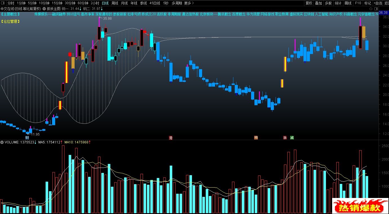Click the 11.95 low price label

click(35, 134)
